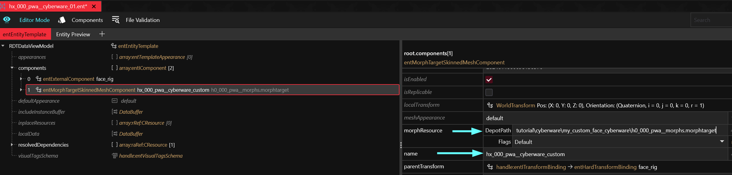The width and height of the screenshot is (732, 175).
Task: Click the entEntityTemplate class icon in tree
Action: (114, 46)
